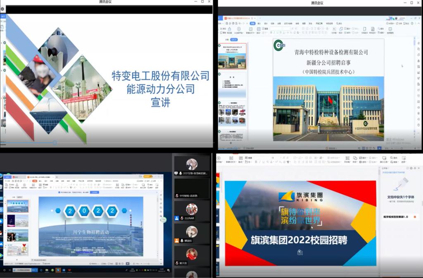Click the progress slider handle under the 特变电工 slide
423x278 pixels.
(55, 143)
